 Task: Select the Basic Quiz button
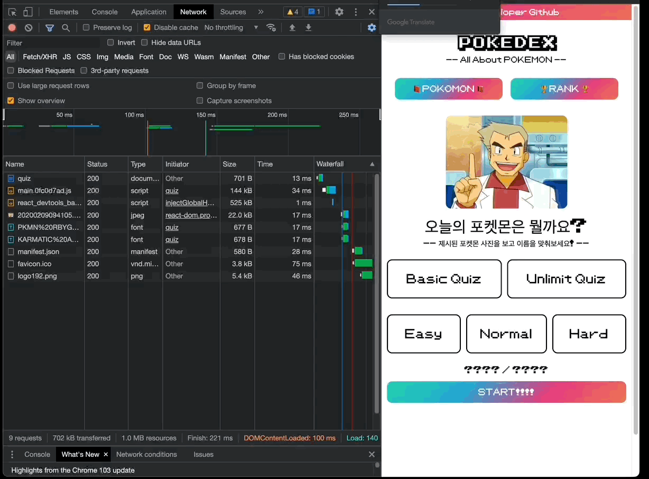[x=444, y=279]
